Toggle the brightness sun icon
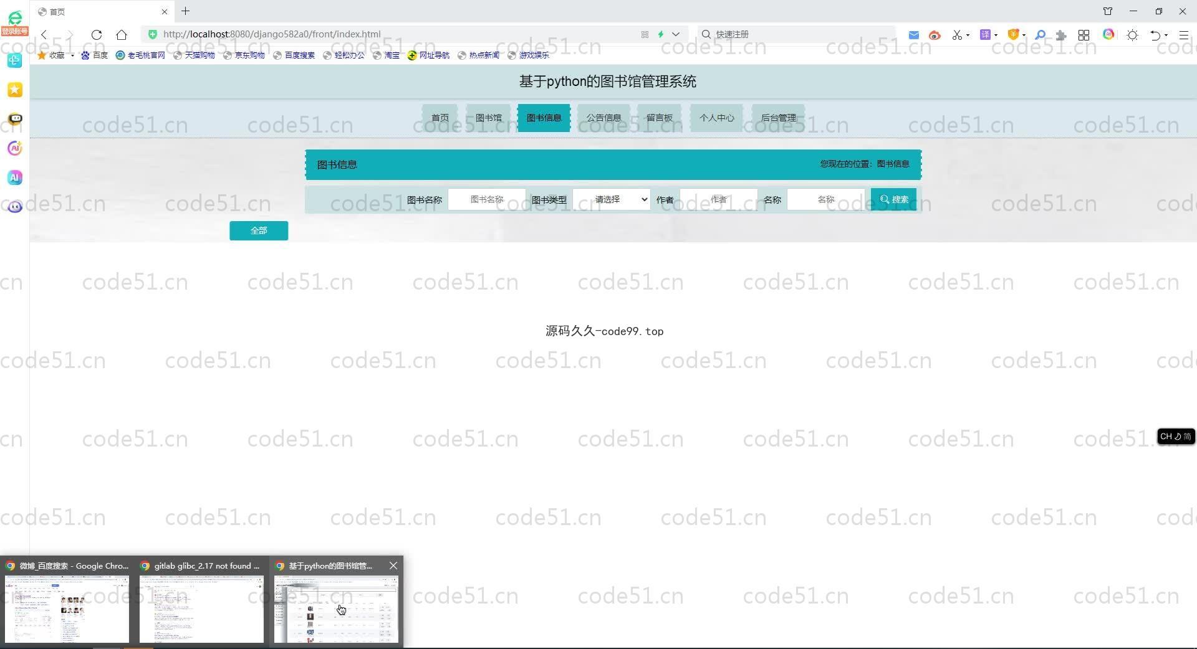 point(1133,35)
